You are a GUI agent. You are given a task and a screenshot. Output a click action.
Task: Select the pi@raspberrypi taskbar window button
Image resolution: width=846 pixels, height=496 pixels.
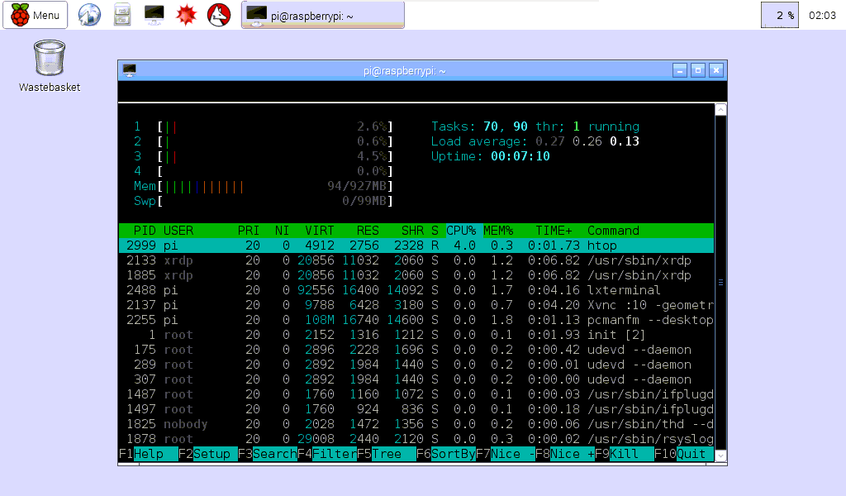[323, 15]
